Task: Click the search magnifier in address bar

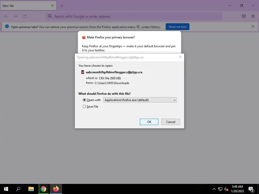Action: 50,16
